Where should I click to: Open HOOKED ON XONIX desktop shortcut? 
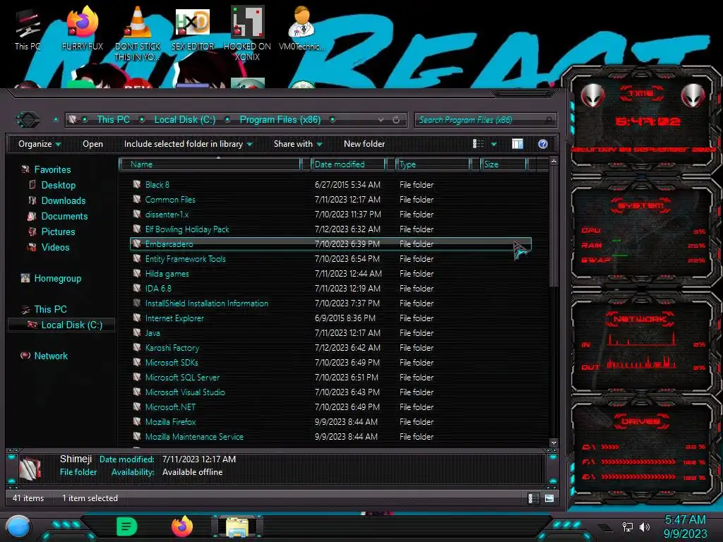(x=247, y=33)
